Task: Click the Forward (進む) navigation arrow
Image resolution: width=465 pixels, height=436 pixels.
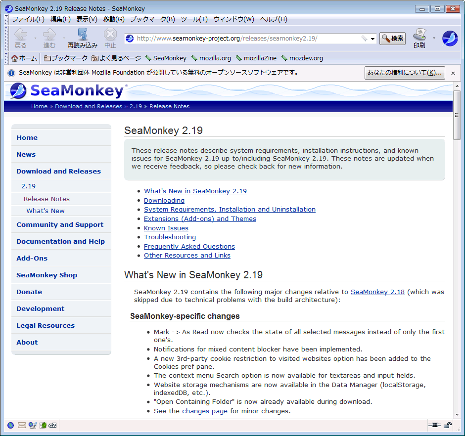Action: (x=49, y=38)
